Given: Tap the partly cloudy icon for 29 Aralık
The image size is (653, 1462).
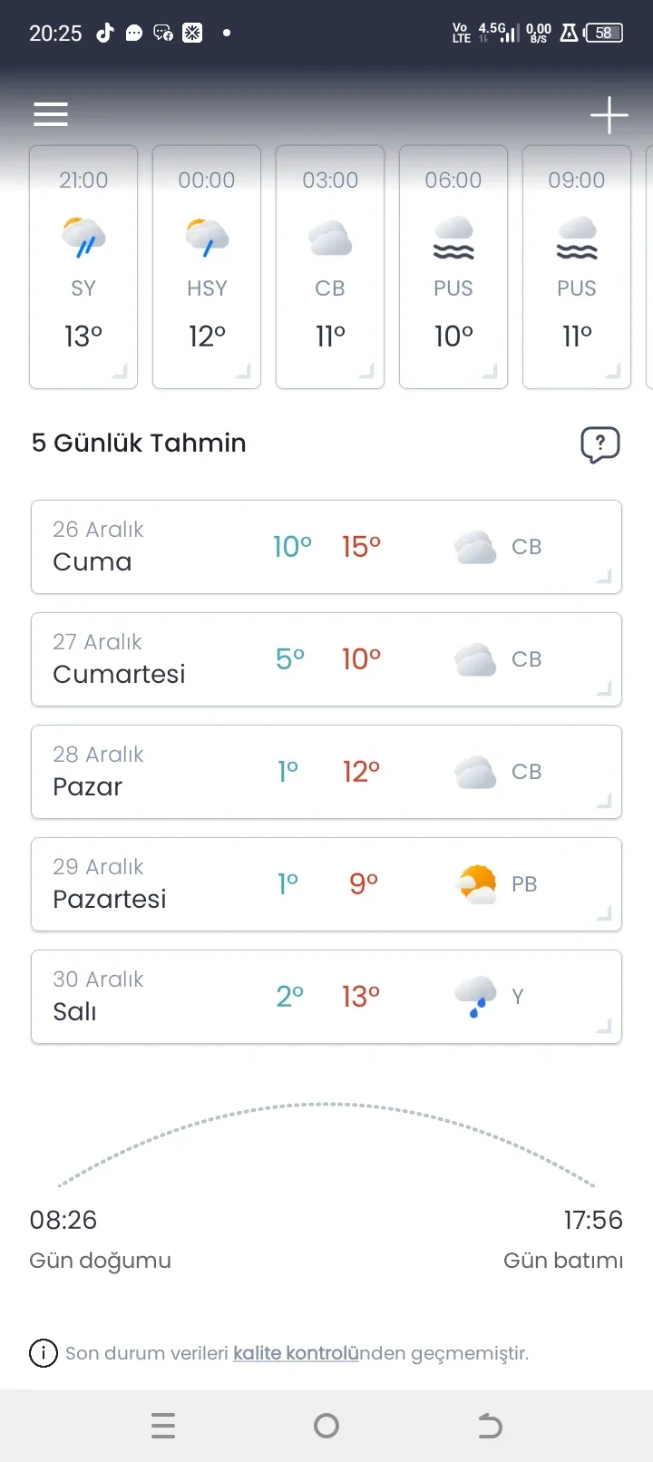Looking at the screenshot, I should (x=476, y=884).
